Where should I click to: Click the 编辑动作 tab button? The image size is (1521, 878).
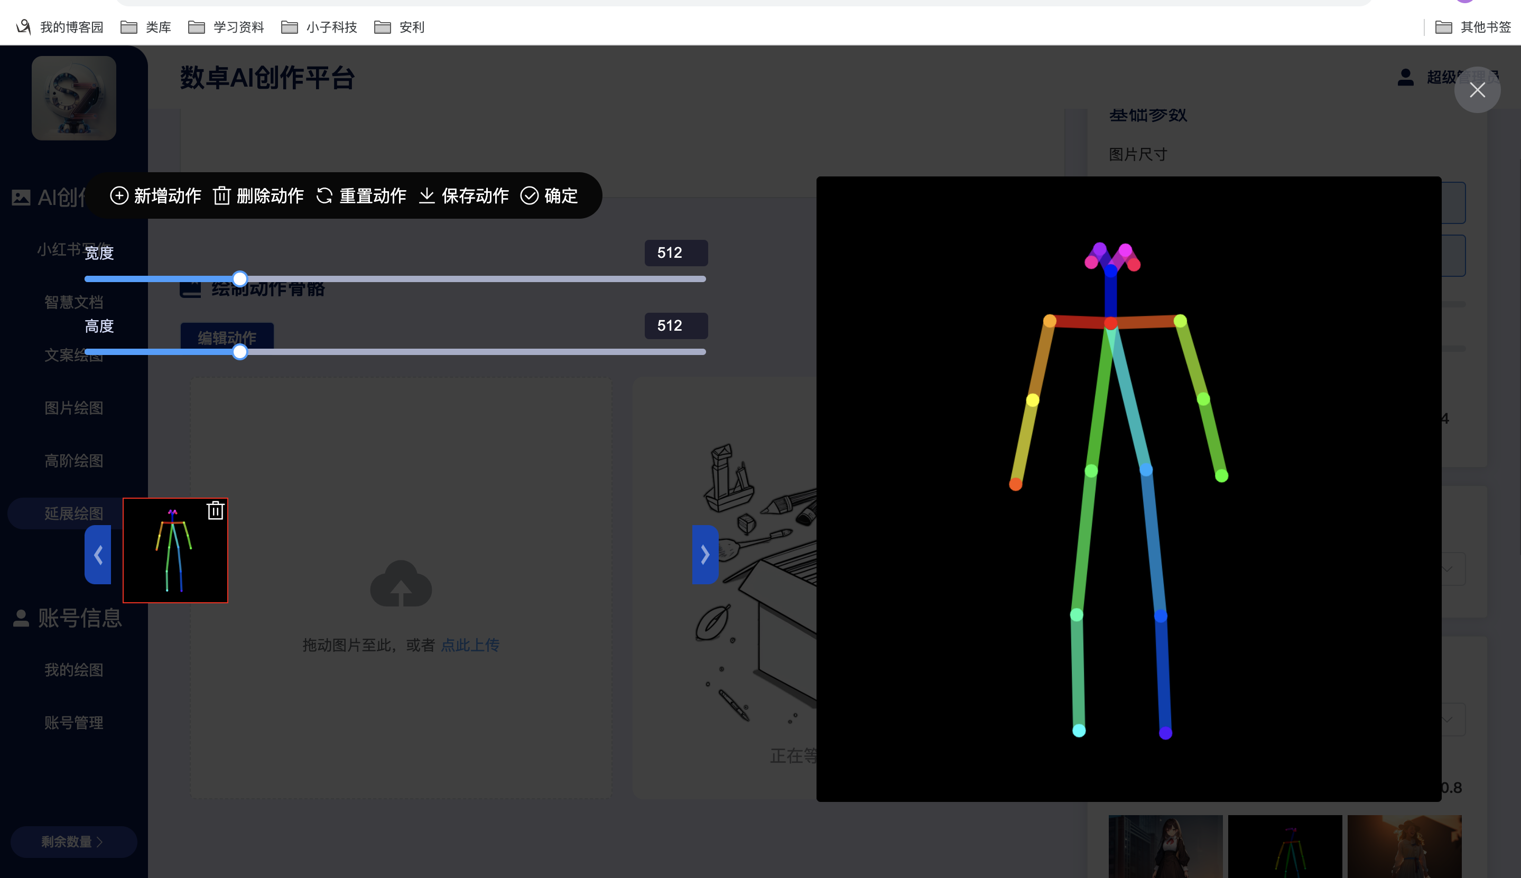[x=227, y=337]
